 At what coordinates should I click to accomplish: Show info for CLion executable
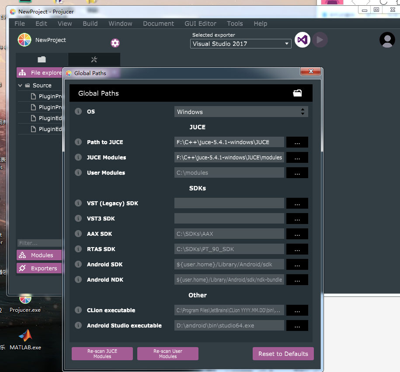pos(78,310)
